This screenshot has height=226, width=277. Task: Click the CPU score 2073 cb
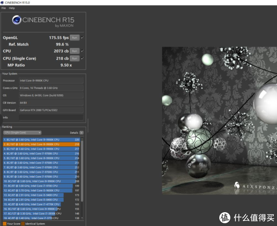pyautogui.click(x=61, y=51)
